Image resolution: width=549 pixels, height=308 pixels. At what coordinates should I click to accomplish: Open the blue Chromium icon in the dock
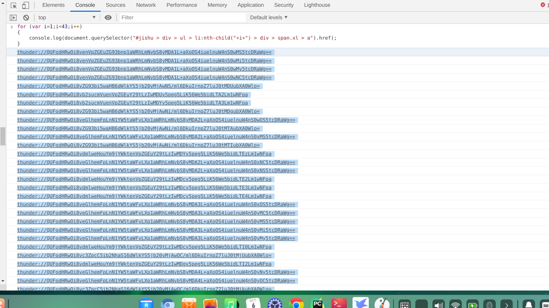[167, 303]
